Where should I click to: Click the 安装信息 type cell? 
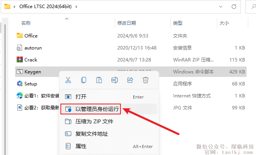point(182,48)
